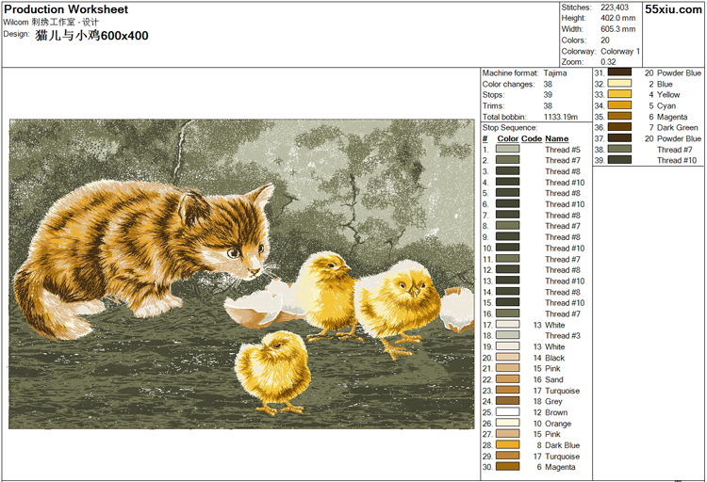Select the Width value 605.3 mm
Viewport: 707px width, 482px height.
(617, 29)
